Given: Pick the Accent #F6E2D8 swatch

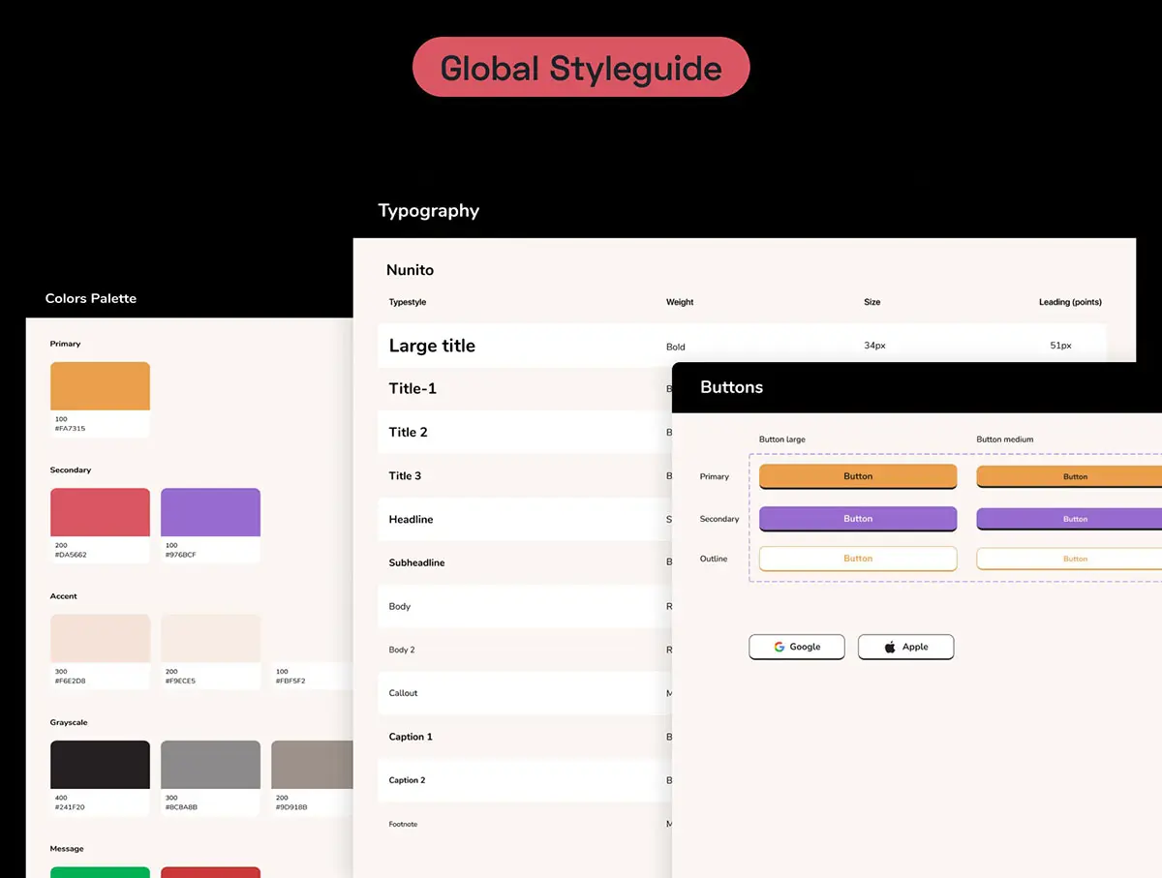Looking at the screenshot, I should pyautogui.click(x=100, y=639).
